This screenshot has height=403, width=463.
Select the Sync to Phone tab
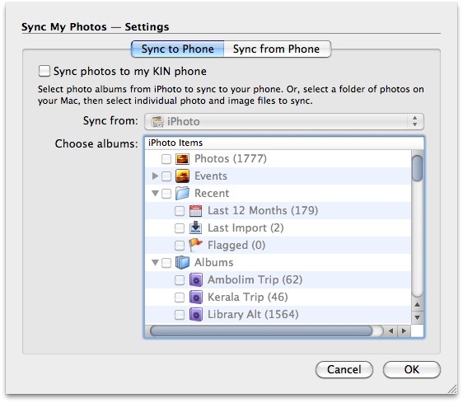click(177, 49)
